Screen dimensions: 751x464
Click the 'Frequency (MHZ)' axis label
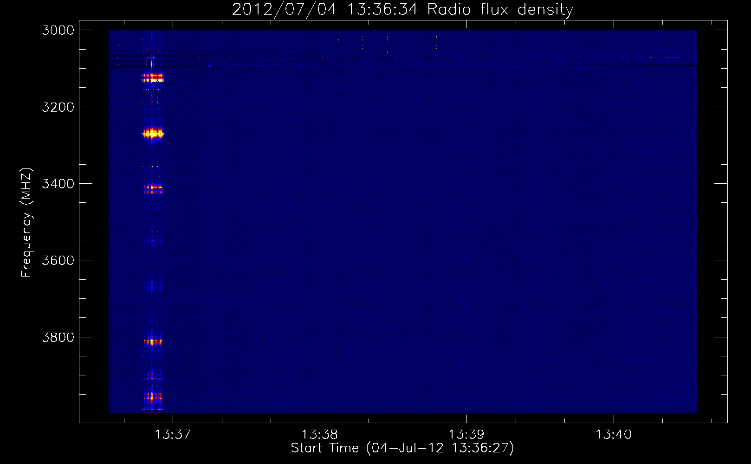pos(26,223)
